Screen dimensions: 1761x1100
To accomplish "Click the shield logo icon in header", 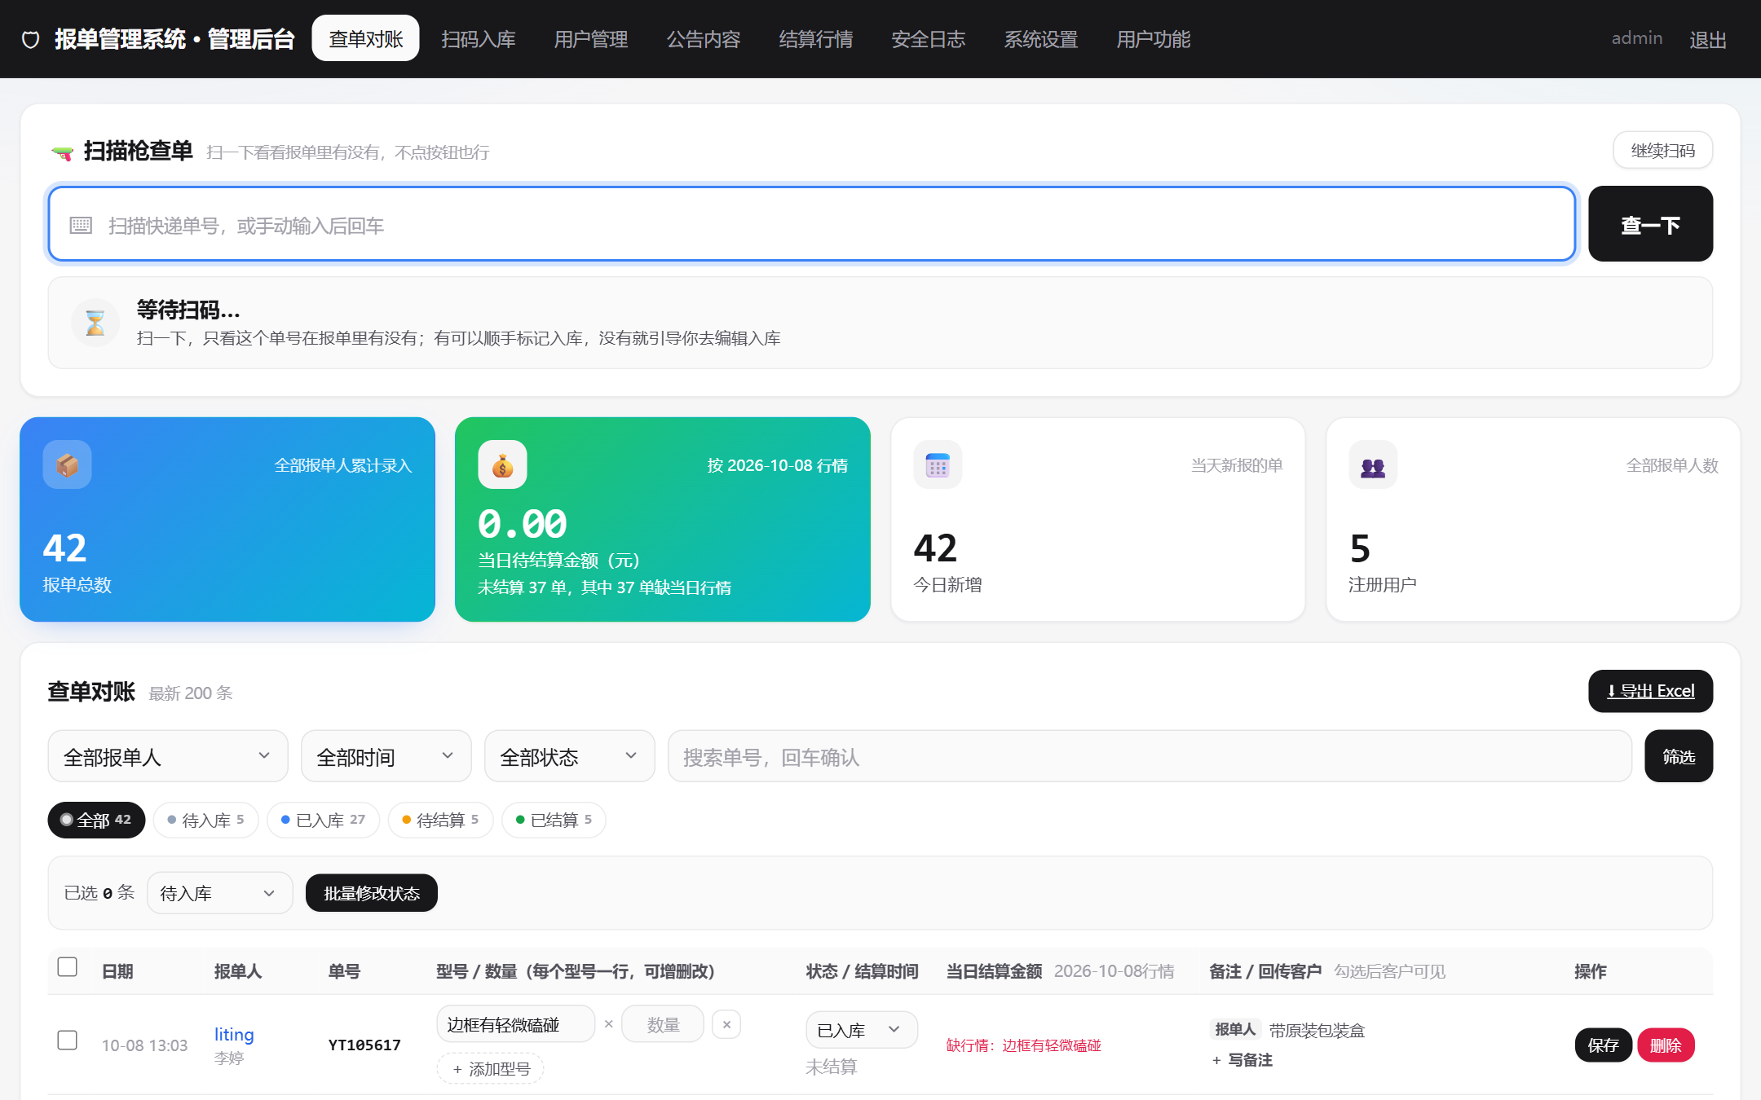I will (30, 39).
